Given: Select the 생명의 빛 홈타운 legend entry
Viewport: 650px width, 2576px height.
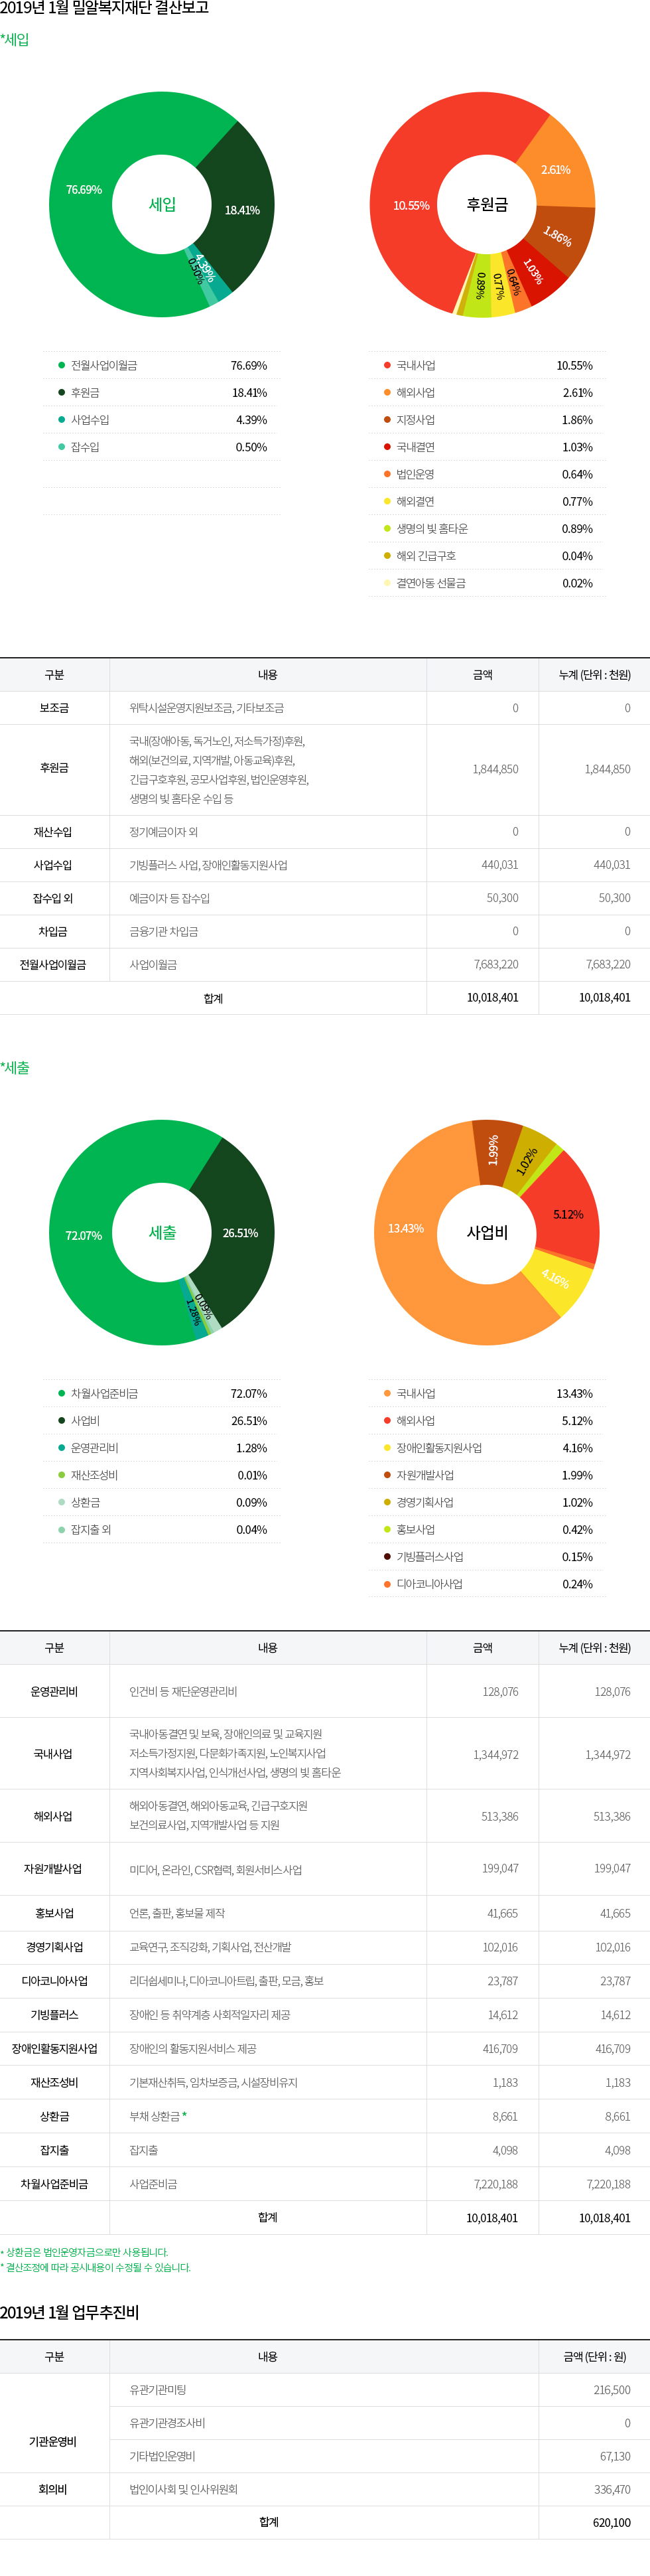Looking at the screenshot, I should coord(431,529).
